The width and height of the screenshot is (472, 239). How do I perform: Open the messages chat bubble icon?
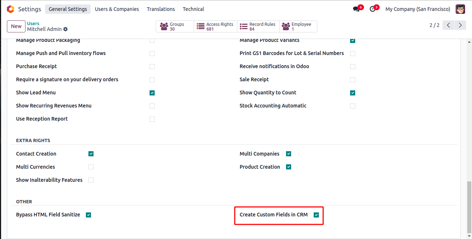pos(356,9)
